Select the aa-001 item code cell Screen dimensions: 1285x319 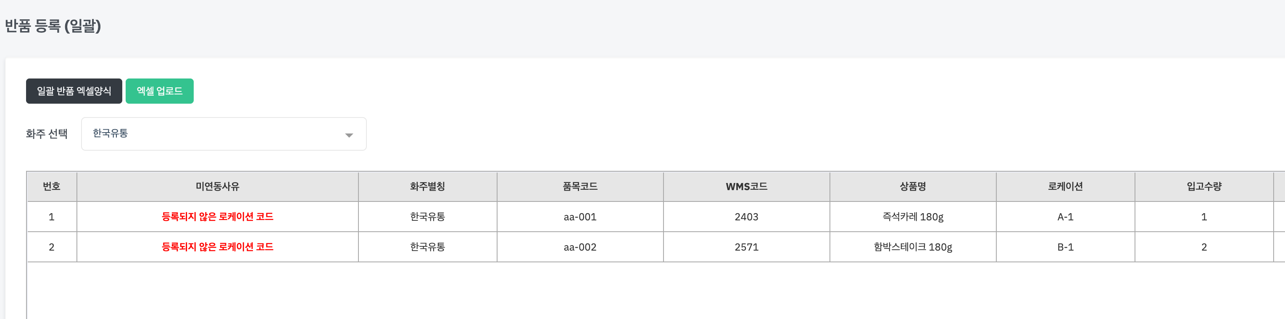579,217
